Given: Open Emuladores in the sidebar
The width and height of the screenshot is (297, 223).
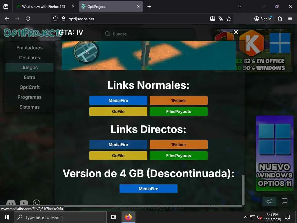Looking at the screenshot, I should [x=30, y=48].
